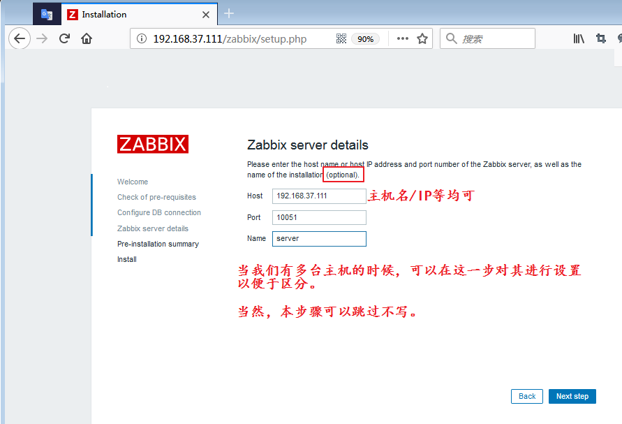Click the screenshot crop icon in toolbar

click(x=600, y=39)
